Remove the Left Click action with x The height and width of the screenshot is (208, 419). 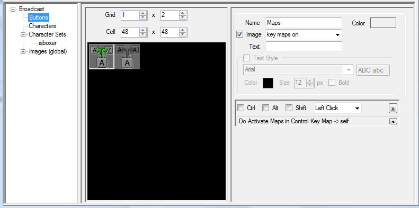coord(393,108)
